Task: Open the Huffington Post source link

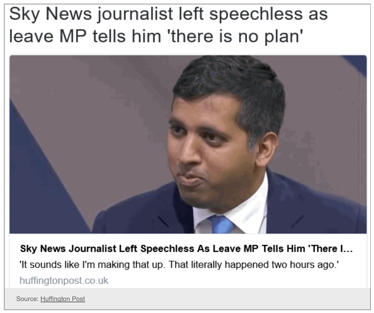Action: pos(63,299)
